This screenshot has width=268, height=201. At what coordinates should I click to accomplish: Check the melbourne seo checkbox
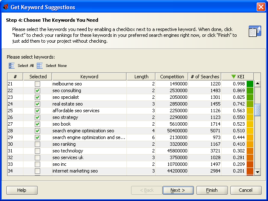pos(37,84)
